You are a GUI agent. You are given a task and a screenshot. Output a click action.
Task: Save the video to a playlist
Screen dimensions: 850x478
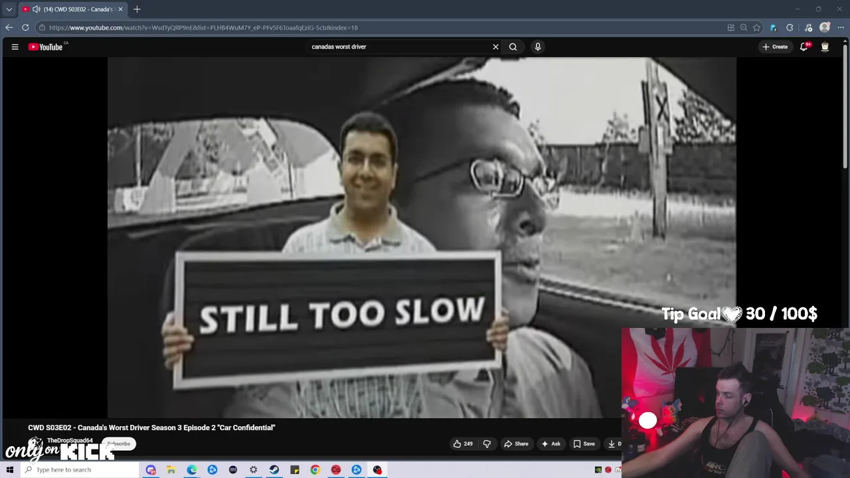point(584,443)
